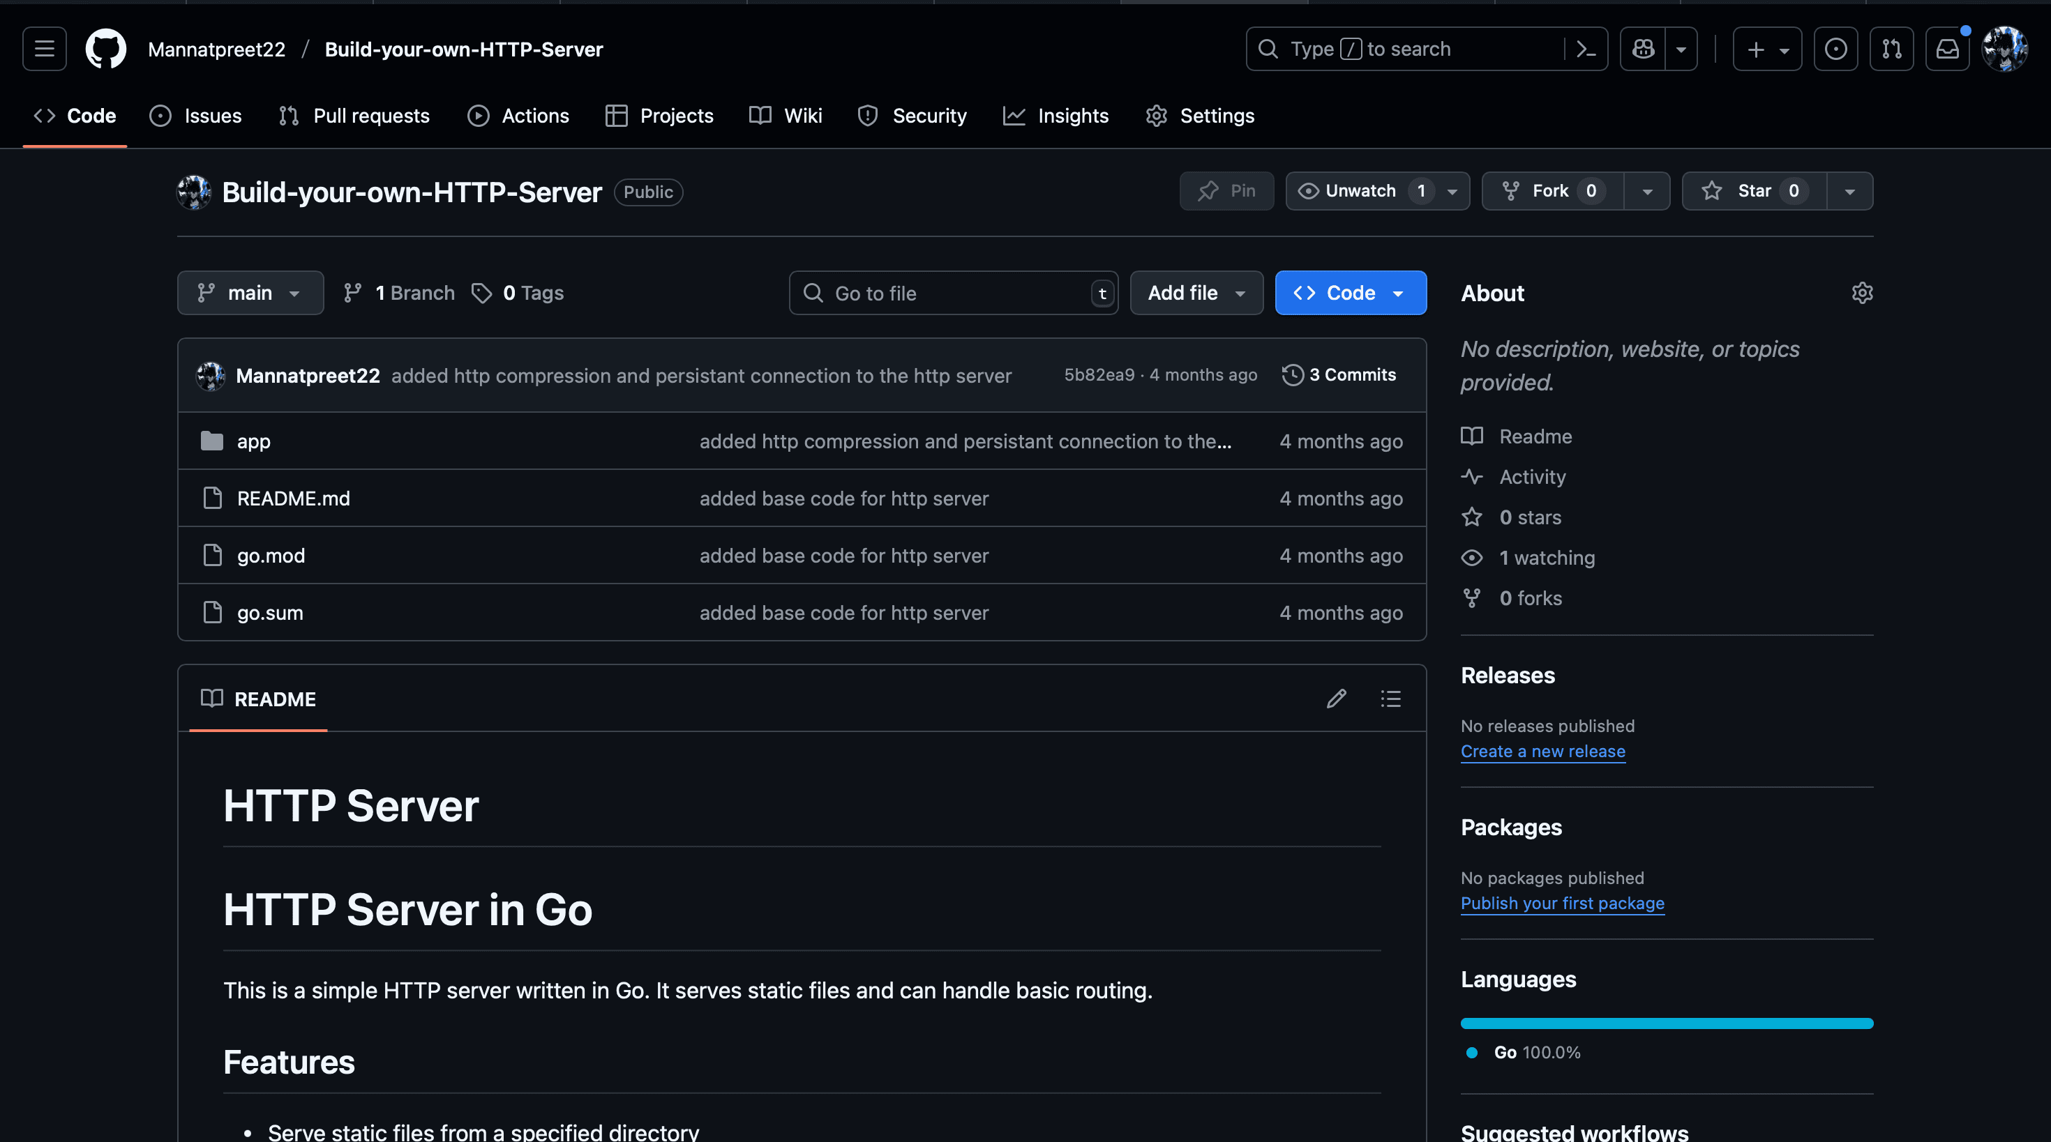Click the branch icon beside 1 Branch

pos(353,293)
